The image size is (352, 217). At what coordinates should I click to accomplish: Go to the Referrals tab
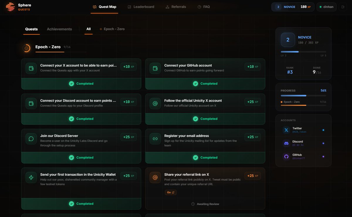[176, 7]
